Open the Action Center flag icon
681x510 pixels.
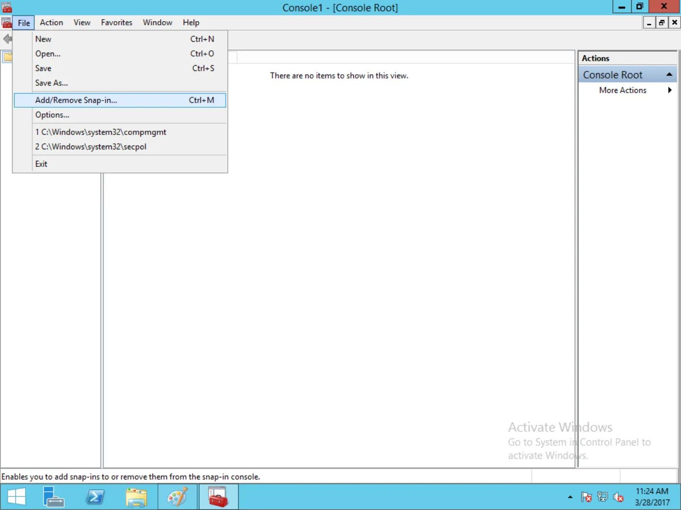coord(586,497)
